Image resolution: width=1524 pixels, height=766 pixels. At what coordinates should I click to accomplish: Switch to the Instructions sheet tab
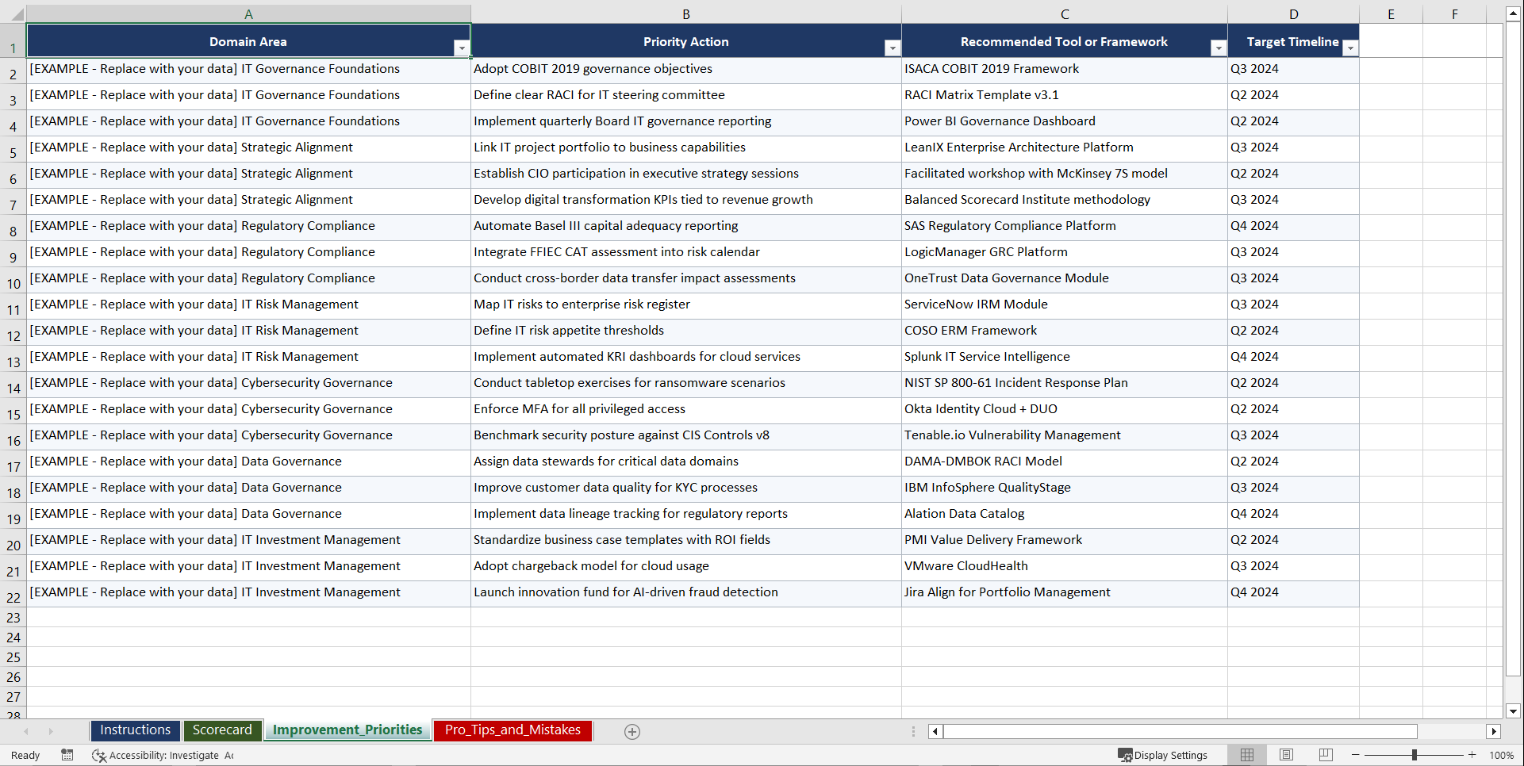coord(135,730)
